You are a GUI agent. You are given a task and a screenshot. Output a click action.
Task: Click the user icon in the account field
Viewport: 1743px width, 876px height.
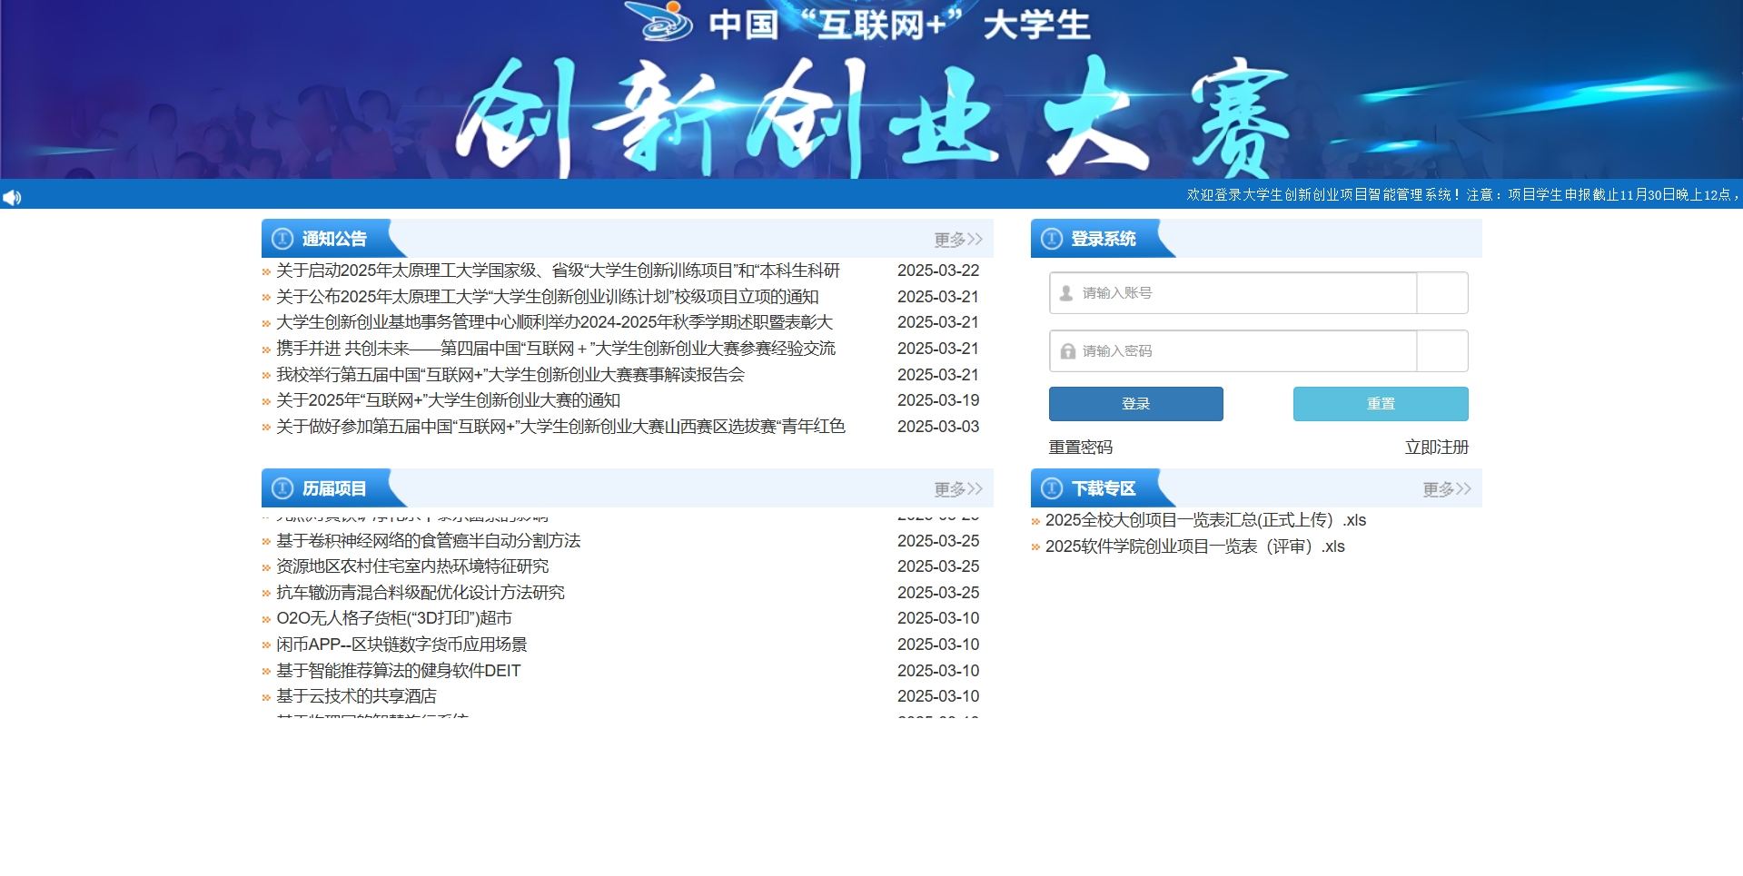1066,293
